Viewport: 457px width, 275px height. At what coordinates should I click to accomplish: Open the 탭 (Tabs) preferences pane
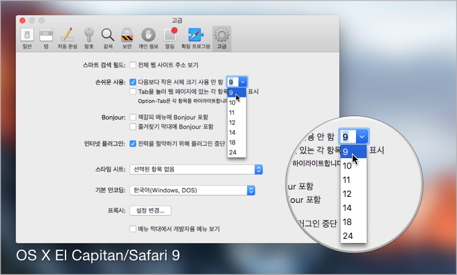pyautogui.click(x=46, y=38)
